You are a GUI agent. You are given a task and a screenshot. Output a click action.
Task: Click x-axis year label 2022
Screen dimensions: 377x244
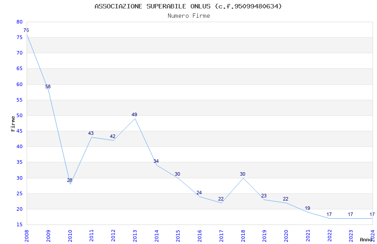330,236
